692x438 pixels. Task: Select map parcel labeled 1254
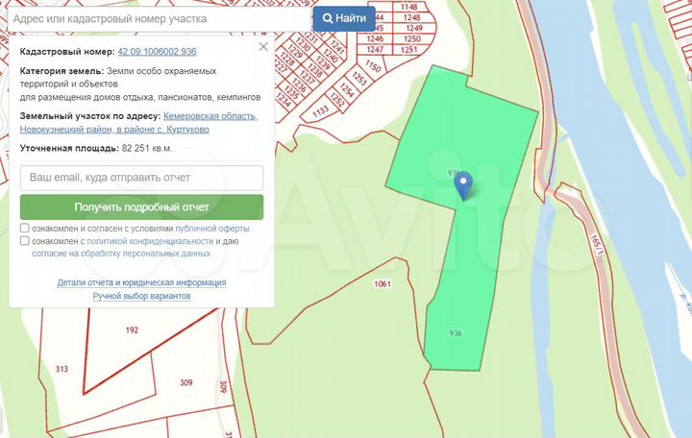346,89
